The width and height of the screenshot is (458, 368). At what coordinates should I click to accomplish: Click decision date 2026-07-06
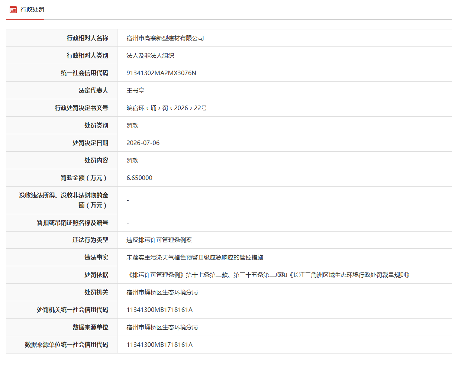[x=143, y=143]
